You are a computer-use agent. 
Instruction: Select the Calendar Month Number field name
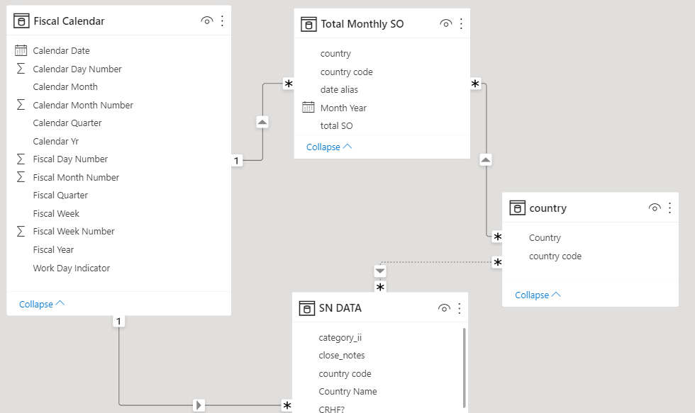click(x=83, y=105)
